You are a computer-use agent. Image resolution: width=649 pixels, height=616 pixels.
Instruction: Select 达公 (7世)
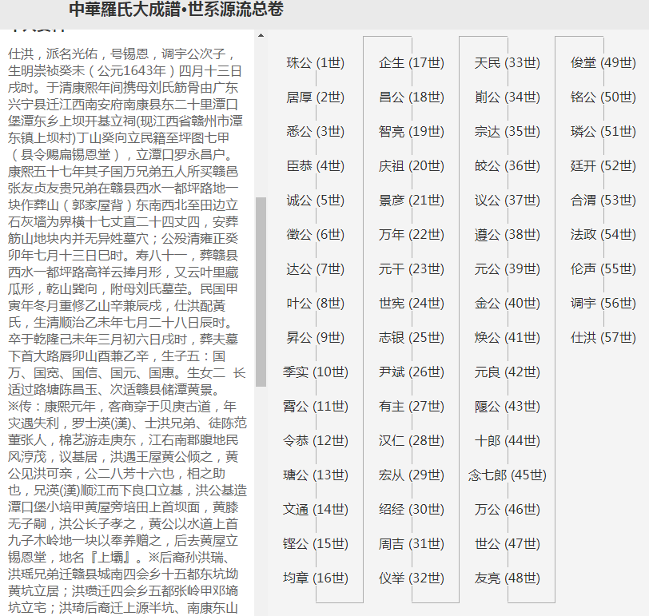tap(316, 269)
